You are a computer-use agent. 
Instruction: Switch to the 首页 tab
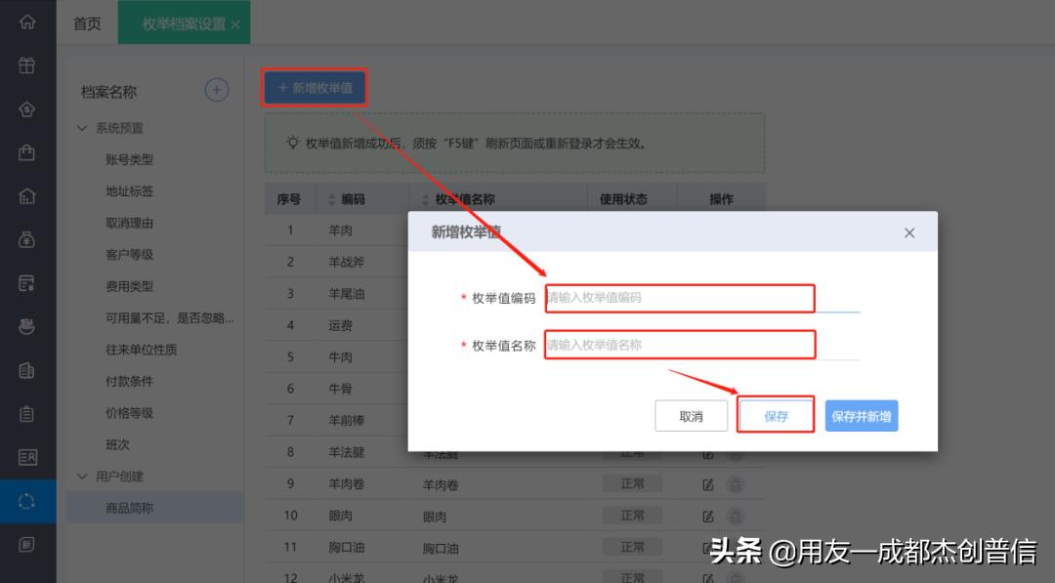86,22
